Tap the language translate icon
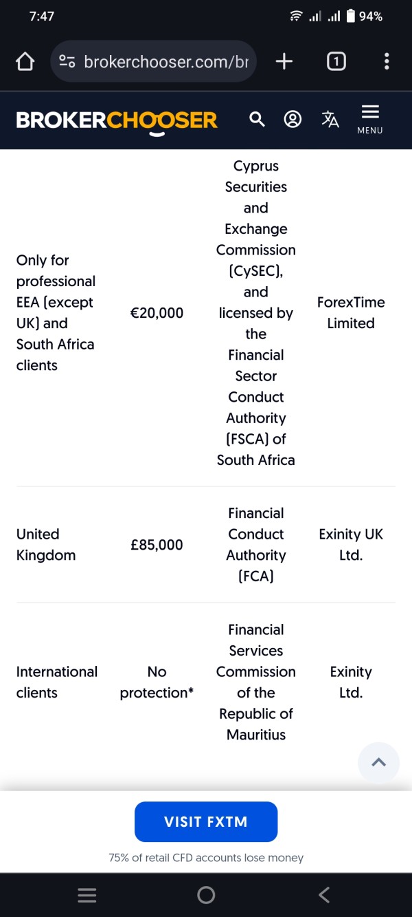 coord(330,120)
